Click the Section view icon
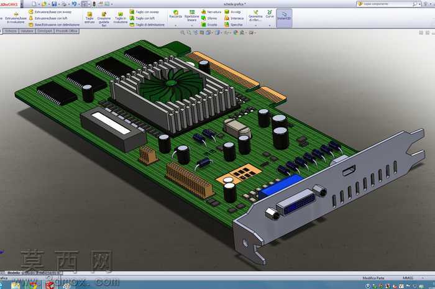 [202, 33]
